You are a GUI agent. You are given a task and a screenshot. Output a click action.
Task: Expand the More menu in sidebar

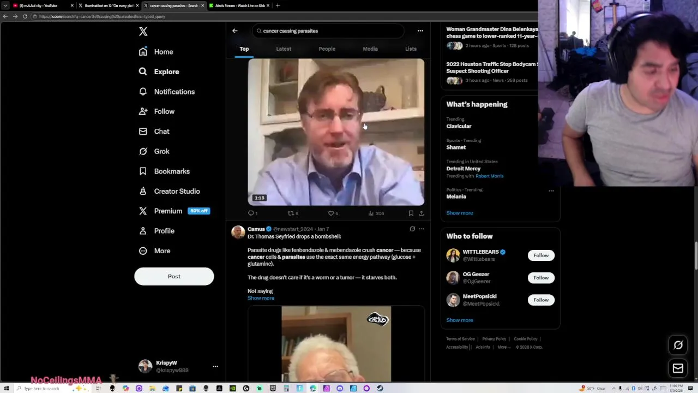click(154, 251)
